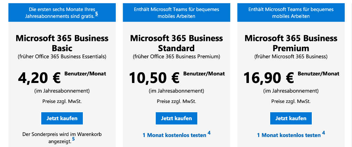Open footnote 4 beside Standard trial link
This screenshot has width=352, height=147.
point(209,133)
